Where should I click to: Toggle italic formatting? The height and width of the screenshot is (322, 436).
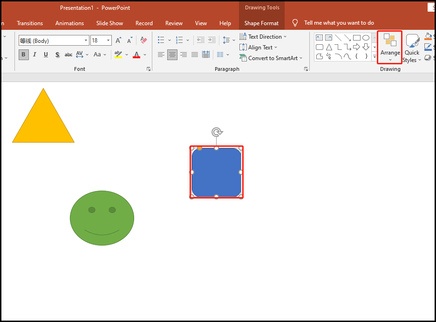[34, 55]
